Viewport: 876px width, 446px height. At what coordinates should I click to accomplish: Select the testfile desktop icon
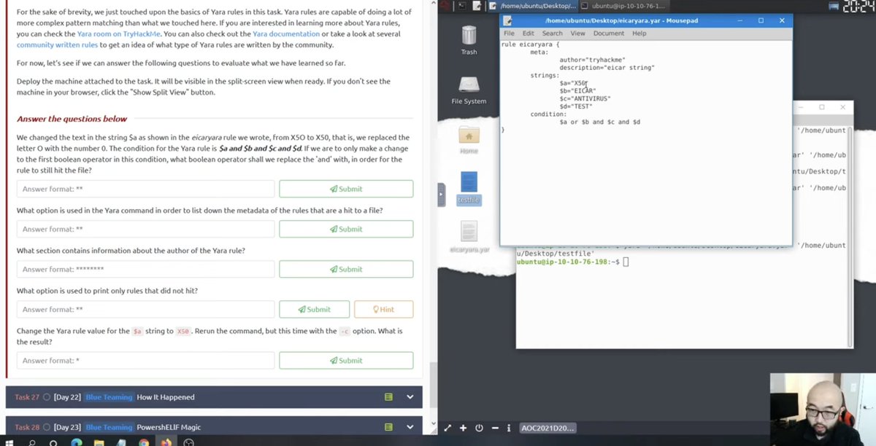coord(469,183)
